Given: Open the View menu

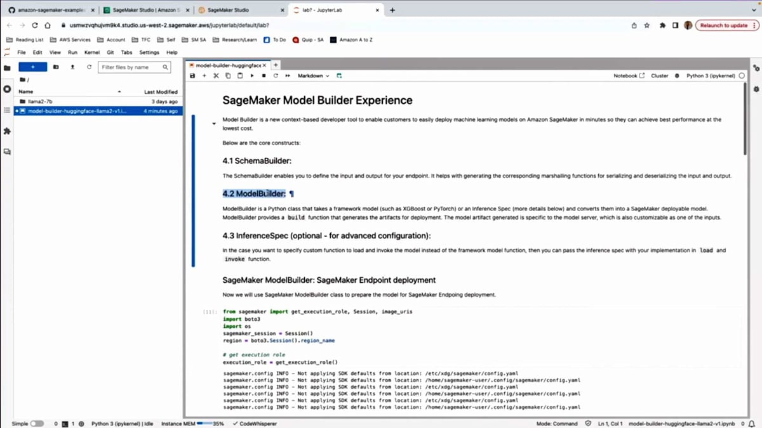Looking at the screenshot, I should pos(55,53).
